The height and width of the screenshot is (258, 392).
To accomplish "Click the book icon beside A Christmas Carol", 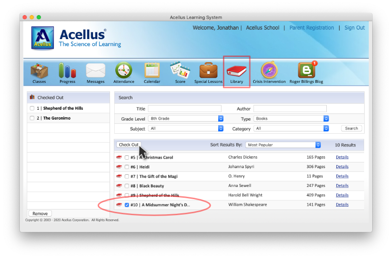I will click(x=119, y=157).
